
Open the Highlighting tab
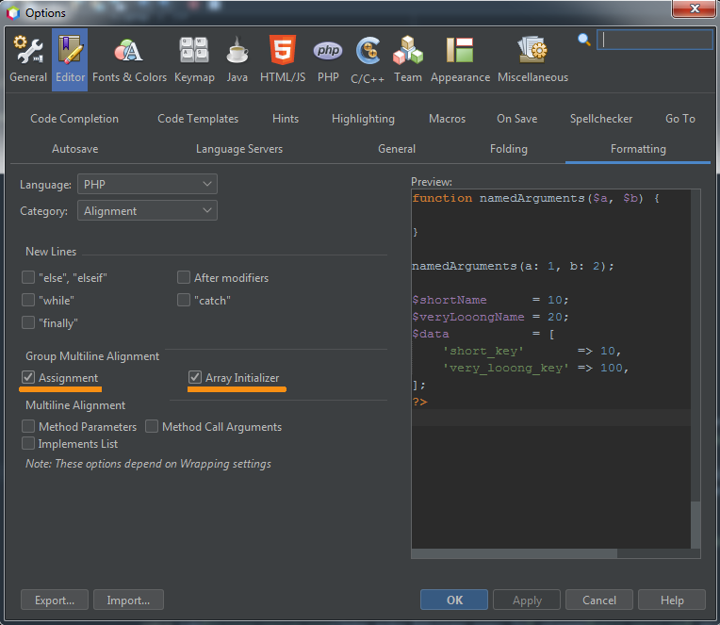[363, 119]
